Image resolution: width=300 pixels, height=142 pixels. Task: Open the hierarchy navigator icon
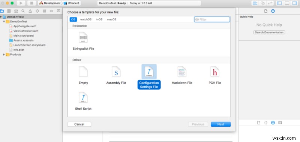[x=16, y=11]
